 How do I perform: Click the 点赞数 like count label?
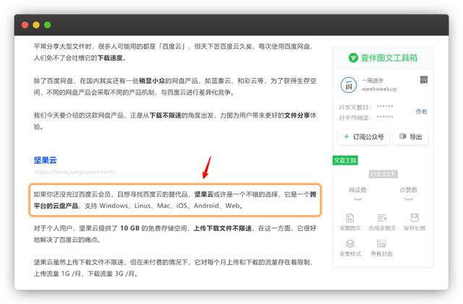pyautogui.click(x=408, y=190)
